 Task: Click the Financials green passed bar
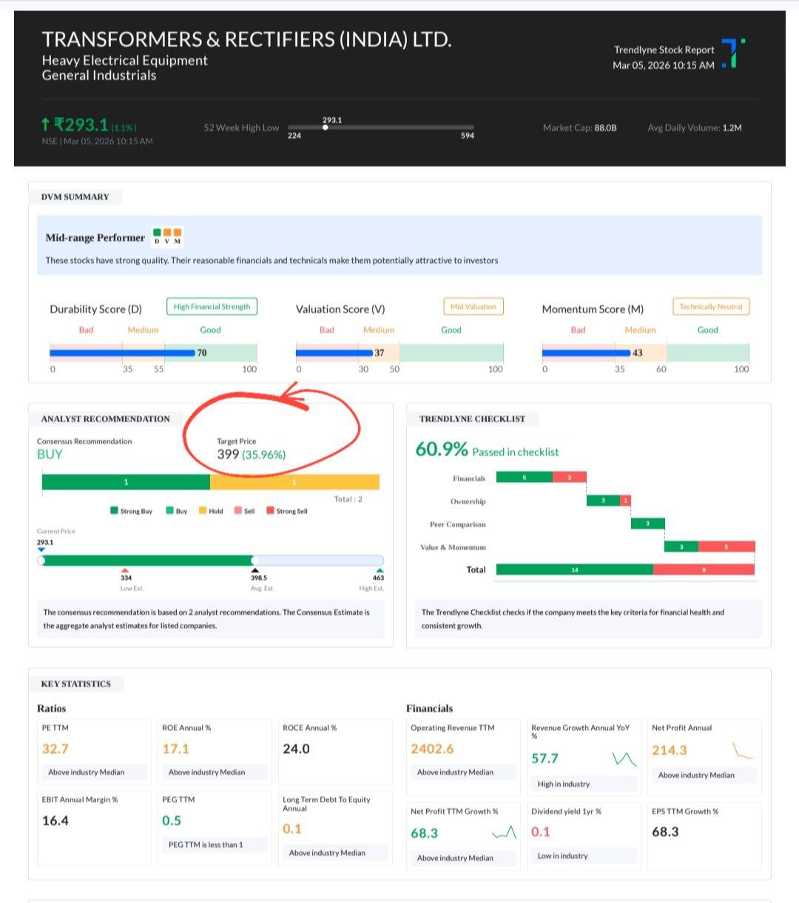(x=524, y=477)
